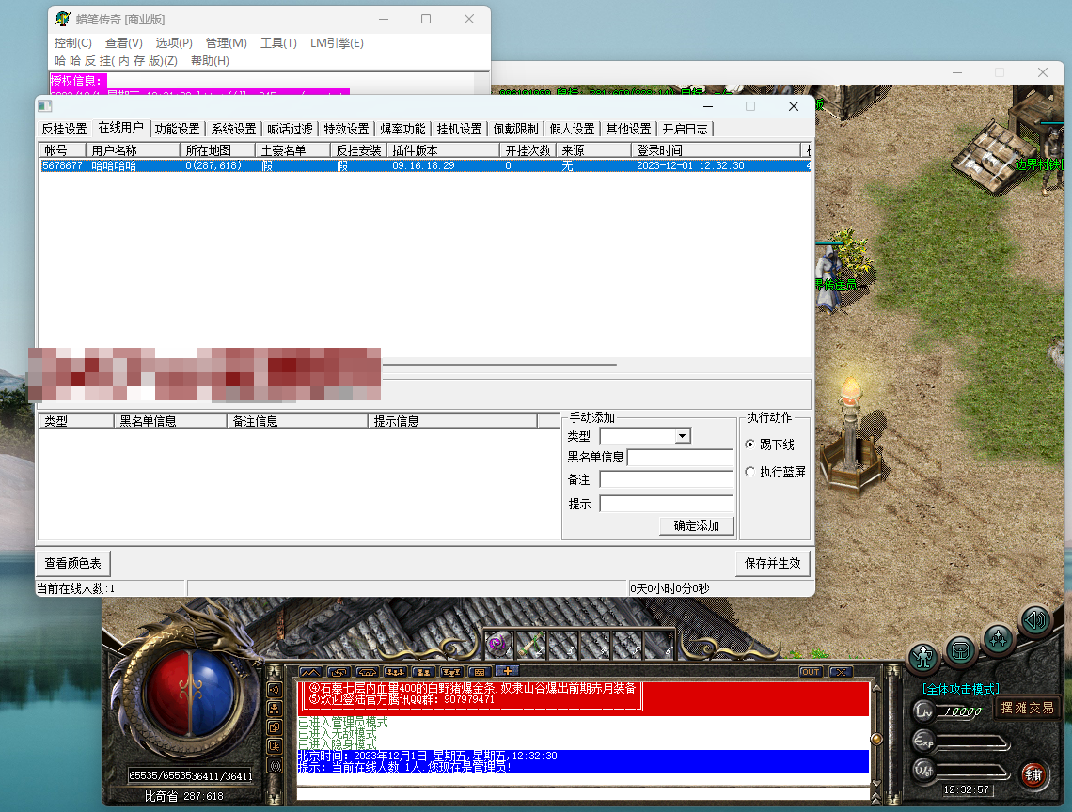Screen dimensions: 1072x812
Task: Click the fourth chat toolbar group icon
Action: click(x=396, y=672)
